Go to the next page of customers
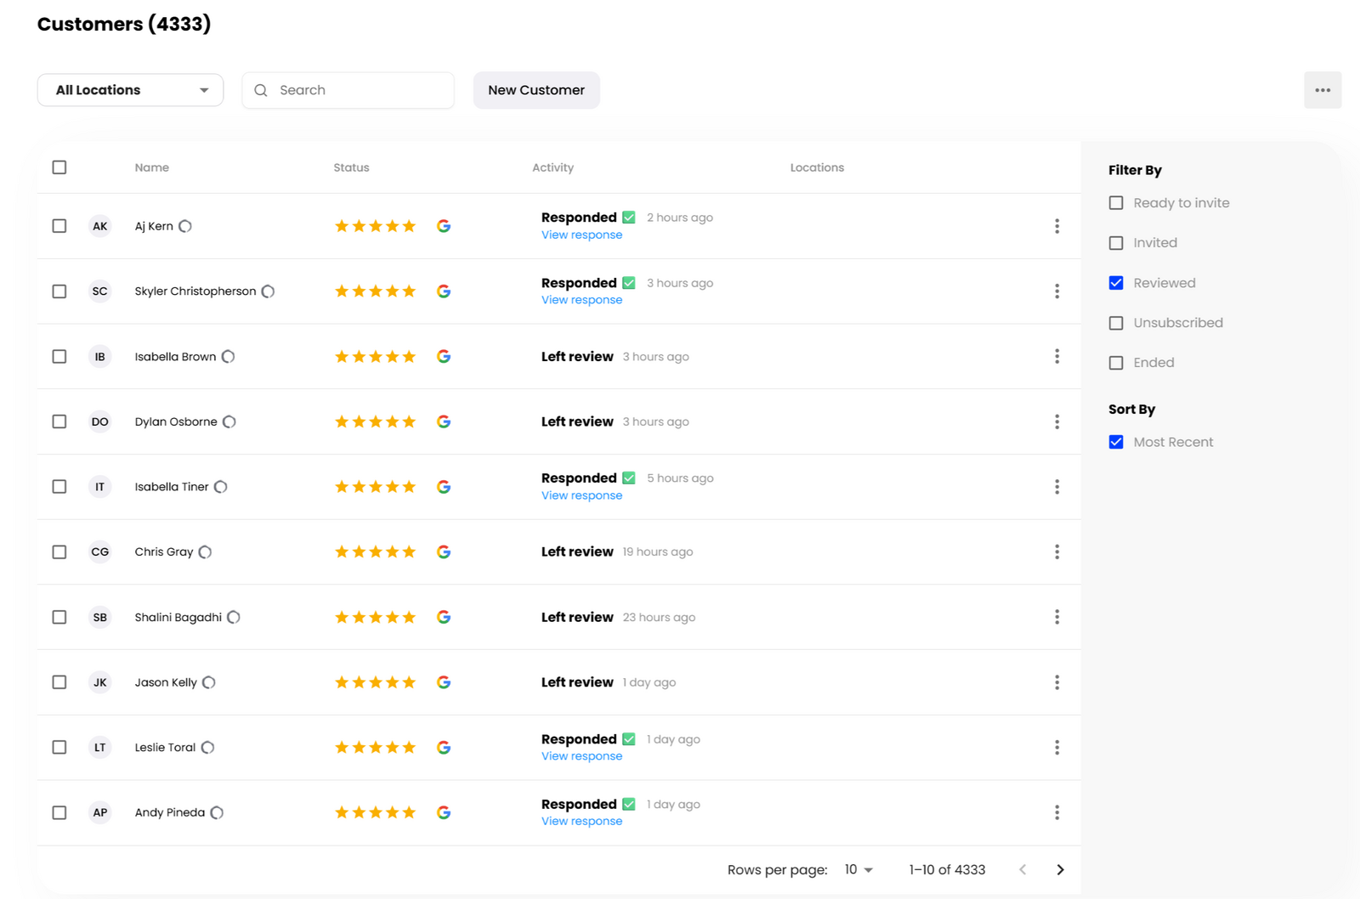This screenshot has width=1360, height=899. [1060, 869]
